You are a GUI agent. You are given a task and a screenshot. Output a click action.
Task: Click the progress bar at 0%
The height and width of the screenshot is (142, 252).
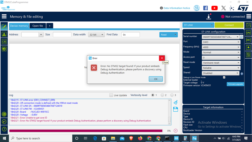click(86, 131)
